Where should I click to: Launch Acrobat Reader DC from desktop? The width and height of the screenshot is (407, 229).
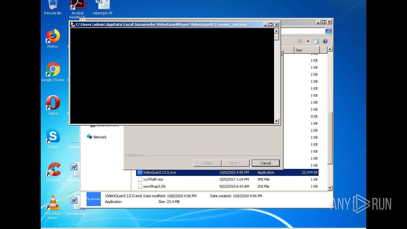coord(78,9)
